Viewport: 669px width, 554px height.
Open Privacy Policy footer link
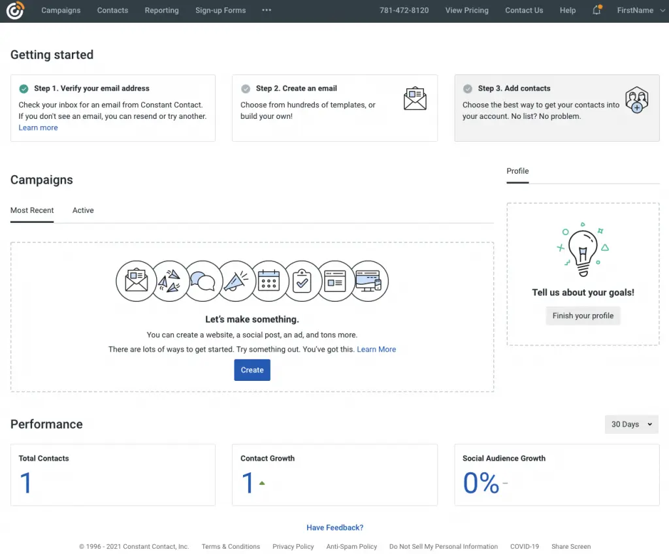293,546
